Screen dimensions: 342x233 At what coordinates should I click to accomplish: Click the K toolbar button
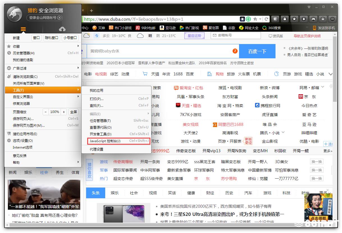pyautogui.click(x=275, y=19)
